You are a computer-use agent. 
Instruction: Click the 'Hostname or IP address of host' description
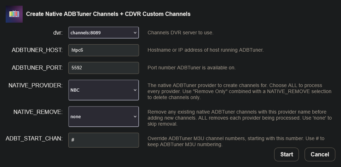(x=206, y=50)
